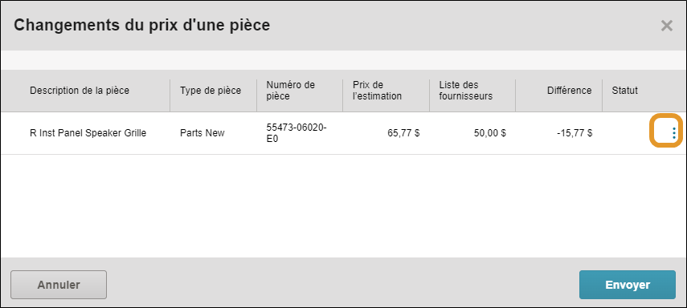Click the Annuler button
The height and width of the screenshot is (308, 687).
(x=59, y=285)
